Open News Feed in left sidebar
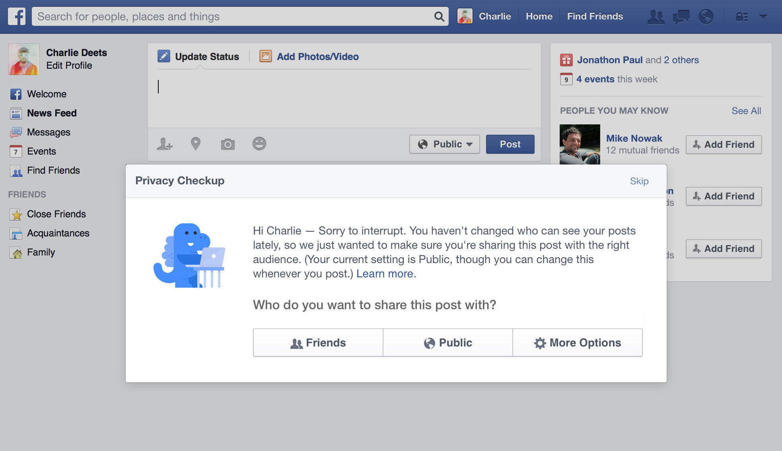The width and height of the screenshot is (782, 451). pos(51,113)
